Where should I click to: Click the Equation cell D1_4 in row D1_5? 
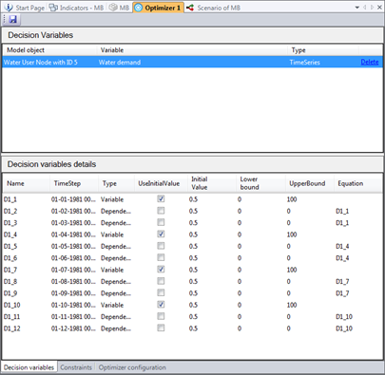pyautogui.click(x=357, y=246)
